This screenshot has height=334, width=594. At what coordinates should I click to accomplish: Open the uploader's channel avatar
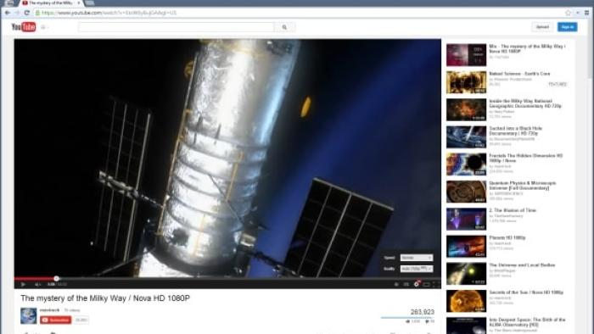tap(28, 316)
